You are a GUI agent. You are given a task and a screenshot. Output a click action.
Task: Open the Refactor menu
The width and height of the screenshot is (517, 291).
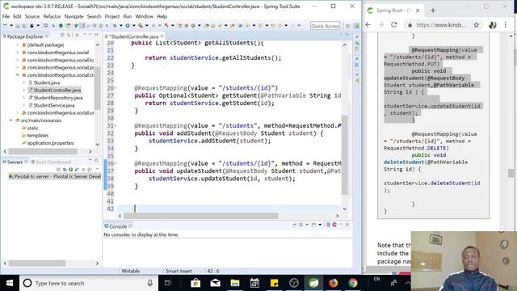pos(52,16)
